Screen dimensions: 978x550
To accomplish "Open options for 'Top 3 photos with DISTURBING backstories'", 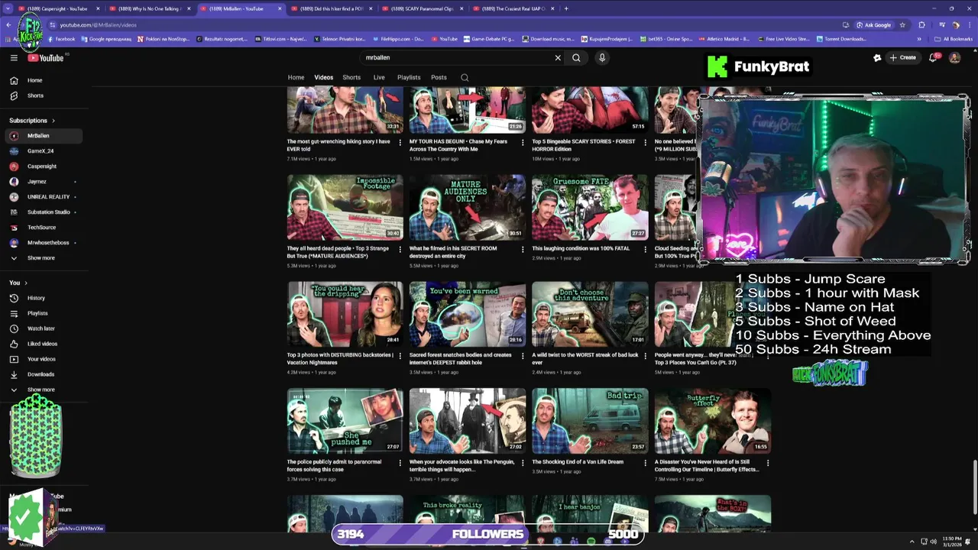I will pyautogui.click(x=400, y=356).
